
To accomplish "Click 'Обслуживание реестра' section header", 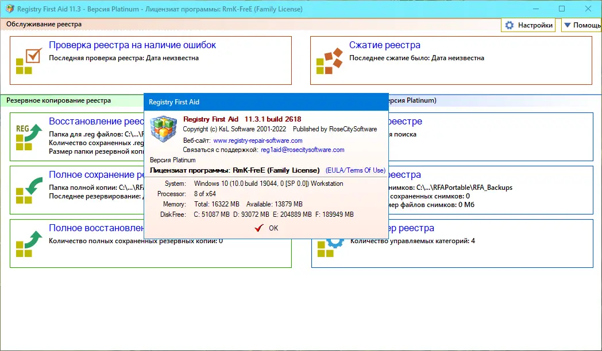I will [x=44, y=24].
